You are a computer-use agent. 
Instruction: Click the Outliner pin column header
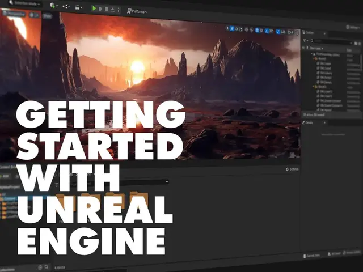[307, 48]
